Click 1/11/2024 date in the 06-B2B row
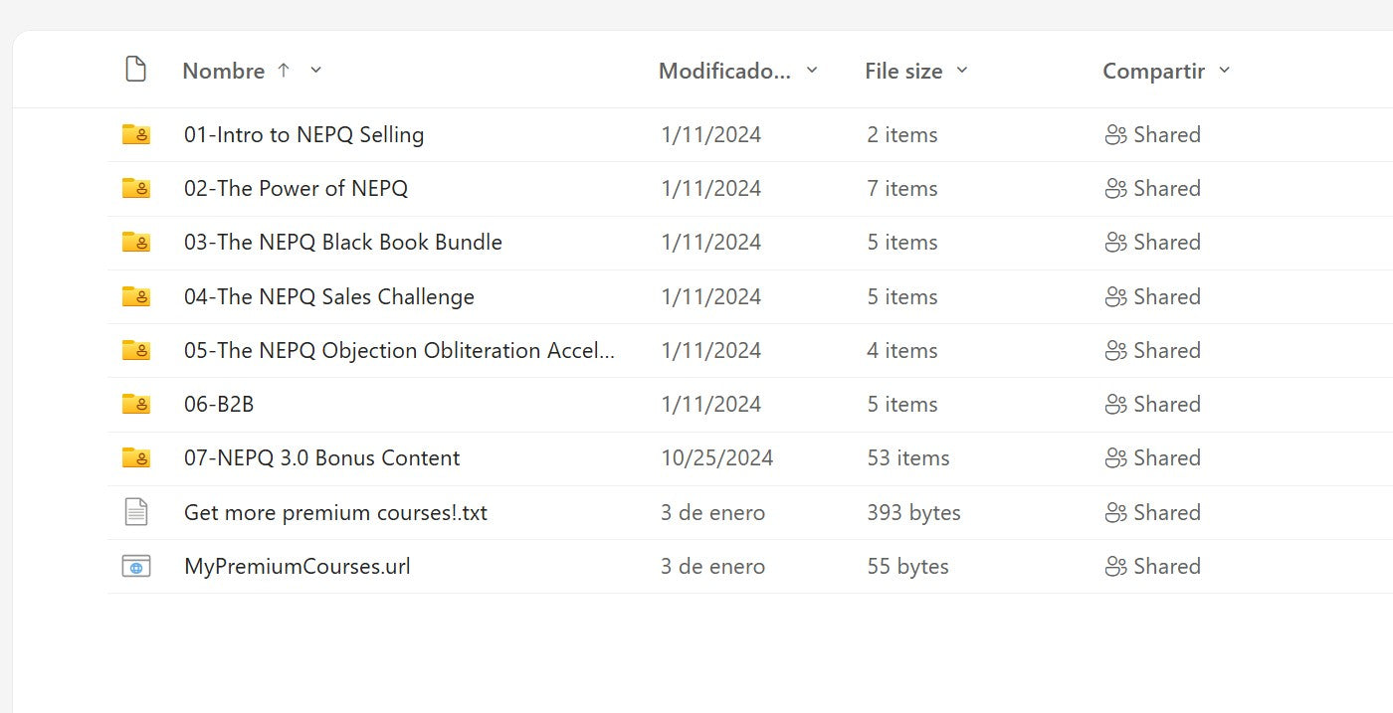This screenshot has width=1393, height=713. [711, 404]
